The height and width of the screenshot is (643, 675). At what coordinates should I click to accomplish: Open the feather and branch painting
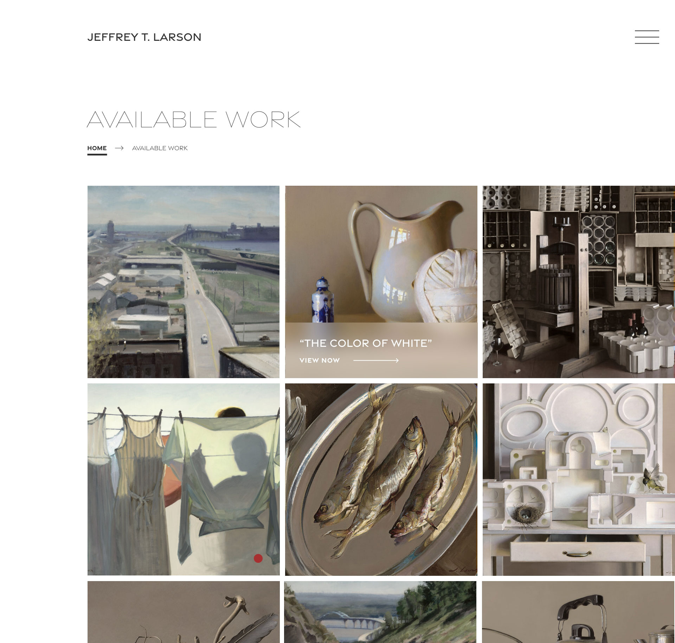(x=184, y=612)
